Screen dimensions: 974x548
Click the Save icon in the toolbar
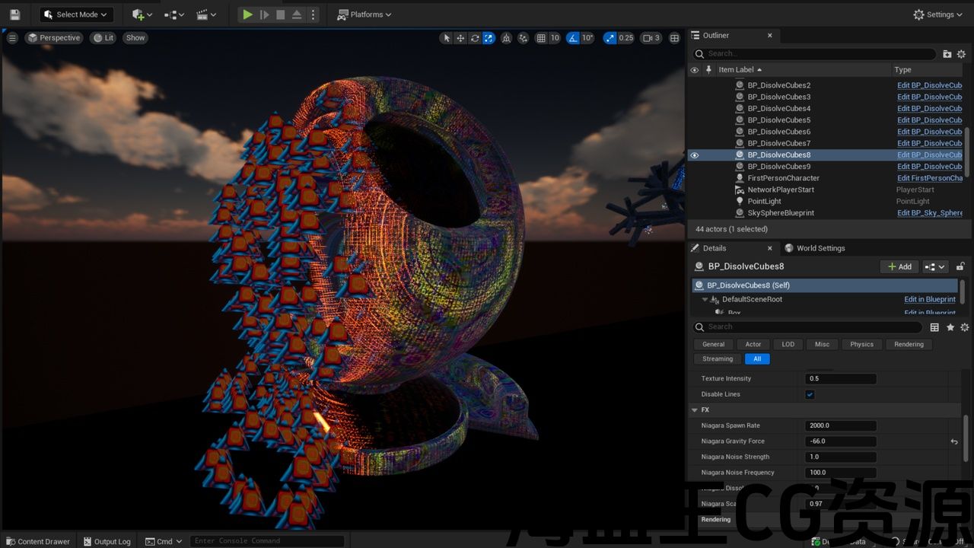tap(14, 14)
